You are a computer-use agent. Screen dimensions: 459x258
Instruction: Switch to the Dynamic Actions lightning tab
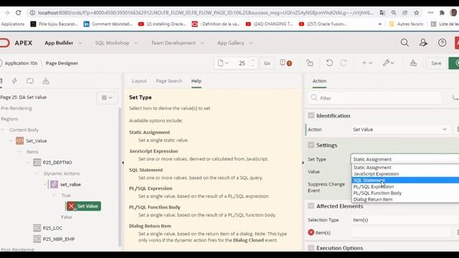(14, 81)
